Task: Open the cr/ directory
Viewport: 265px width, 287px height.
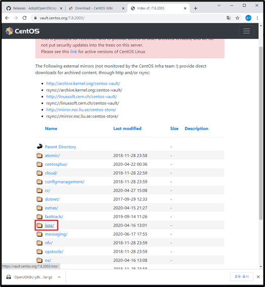Action: pyautogui.click(x=47, y=190)
